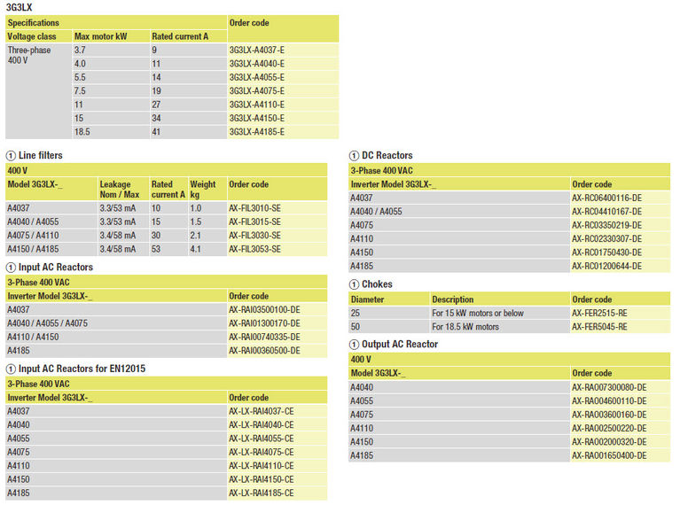The image size is (680, 505).
Task: Select order code 3G3LX-A4037-E
Action: click(256, 50)
